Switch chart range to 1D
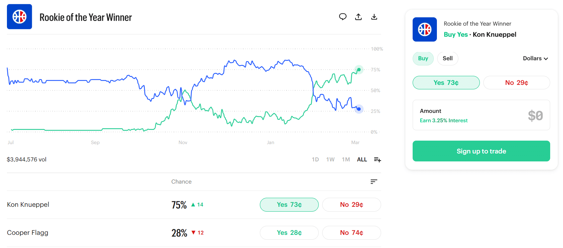The height and width of the screenshot is (248, 563). click(315, 160)
